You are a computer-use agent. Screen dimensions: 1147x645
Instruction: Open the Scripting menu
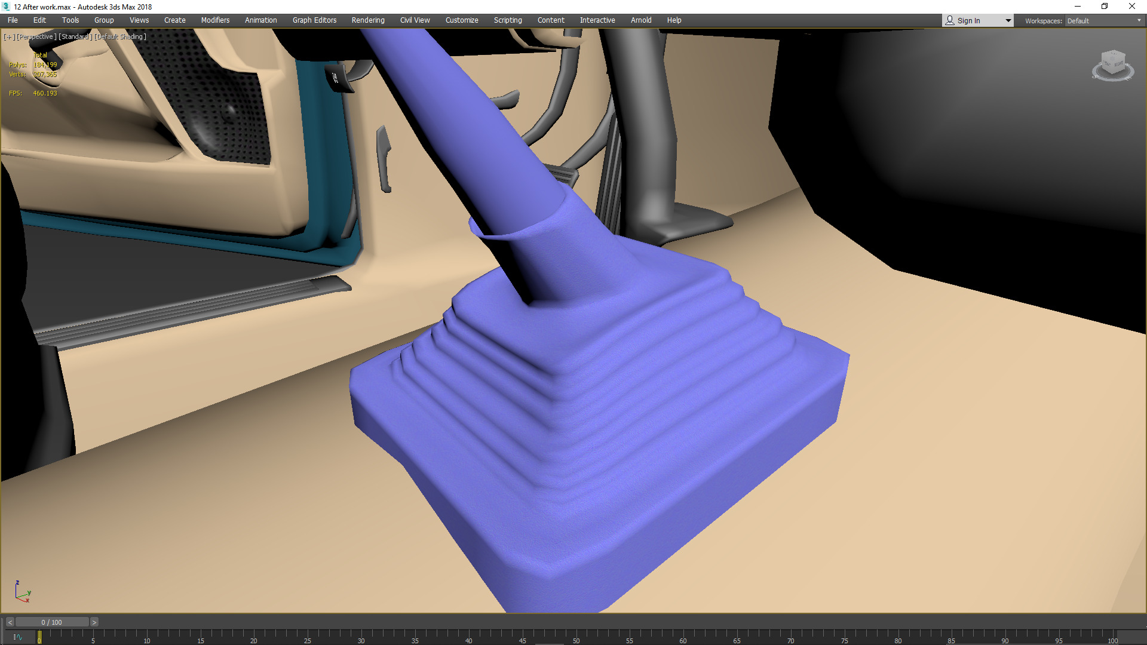click(507, 20)
